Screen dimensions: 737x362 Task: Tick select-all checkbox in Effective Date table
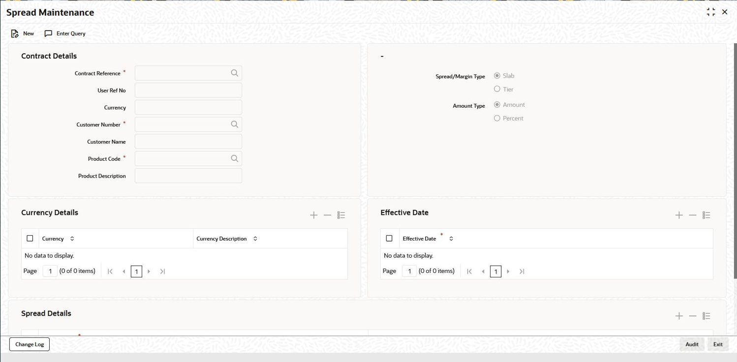click(389, 239)
